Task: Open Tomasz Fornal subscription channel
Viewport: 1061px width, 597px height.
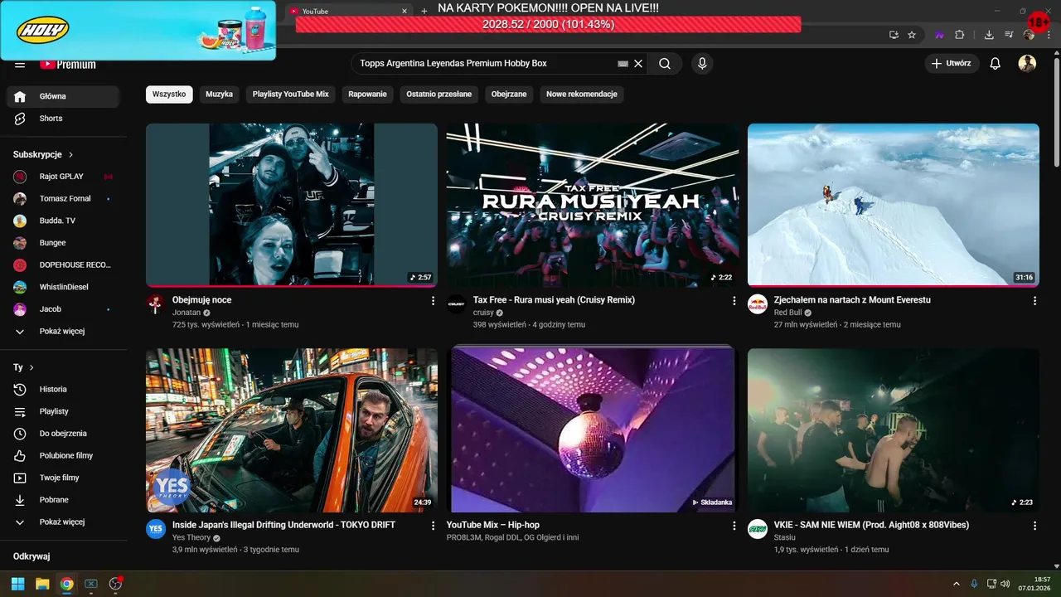Action: (64, 199)
